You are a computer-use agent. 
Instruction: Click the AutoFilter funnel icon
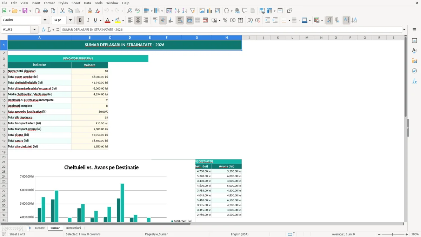click(192, 11)
